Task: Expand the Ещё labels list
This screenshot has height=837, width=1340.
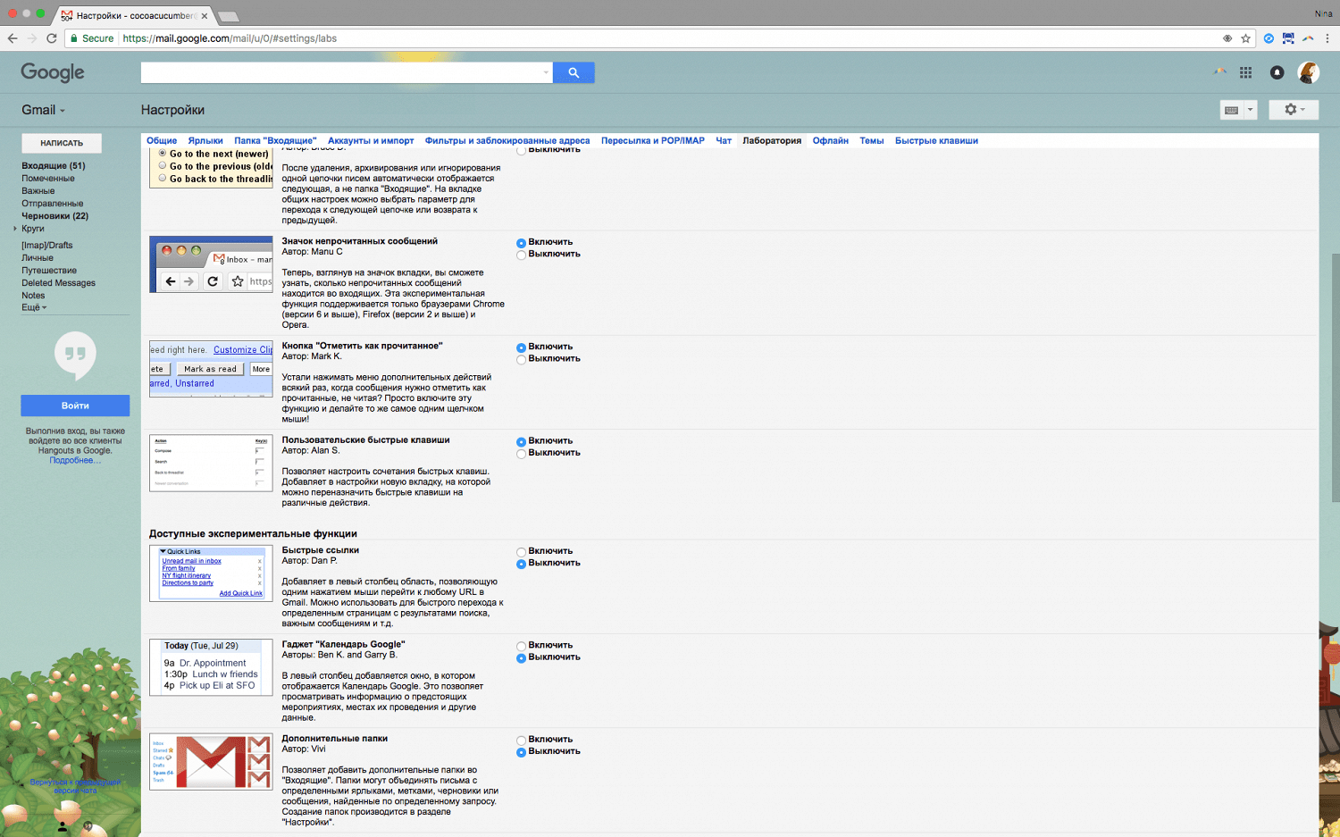Action: (34, 307)
